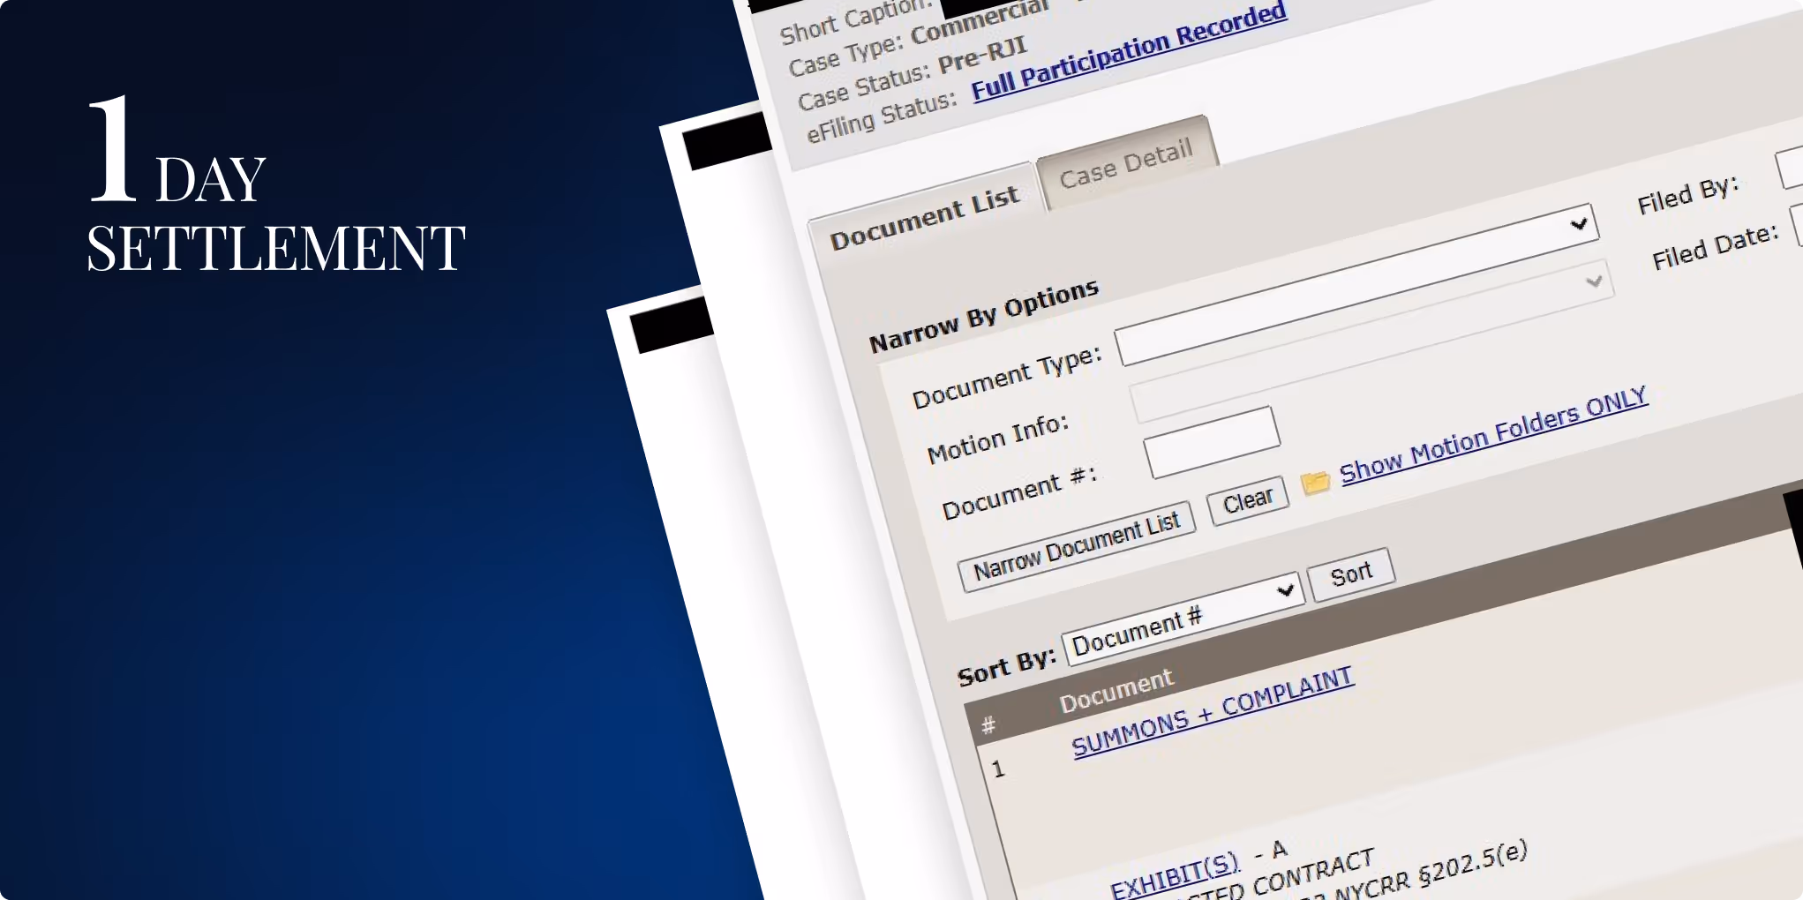The width and height of the screenshot is (1803, 900).
Task: Open the Document Type dropdown
Action: [x=1357, y=284]
